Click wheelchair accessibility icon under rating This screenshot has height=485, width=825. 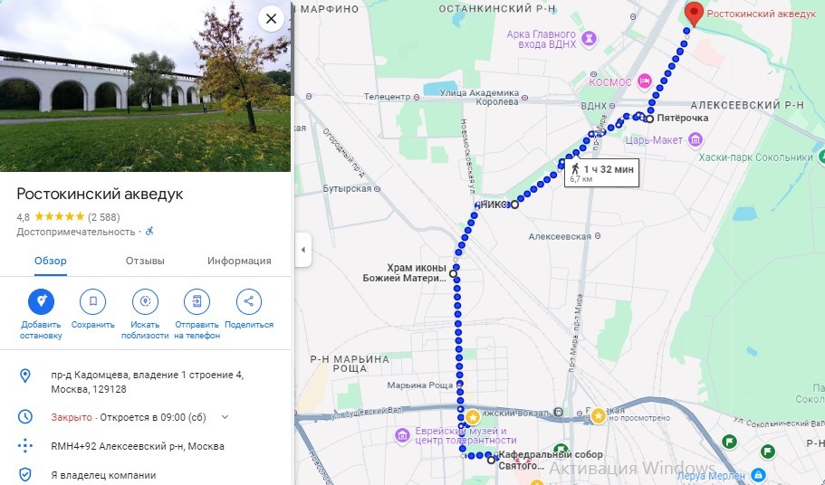(x=149, y=232)
